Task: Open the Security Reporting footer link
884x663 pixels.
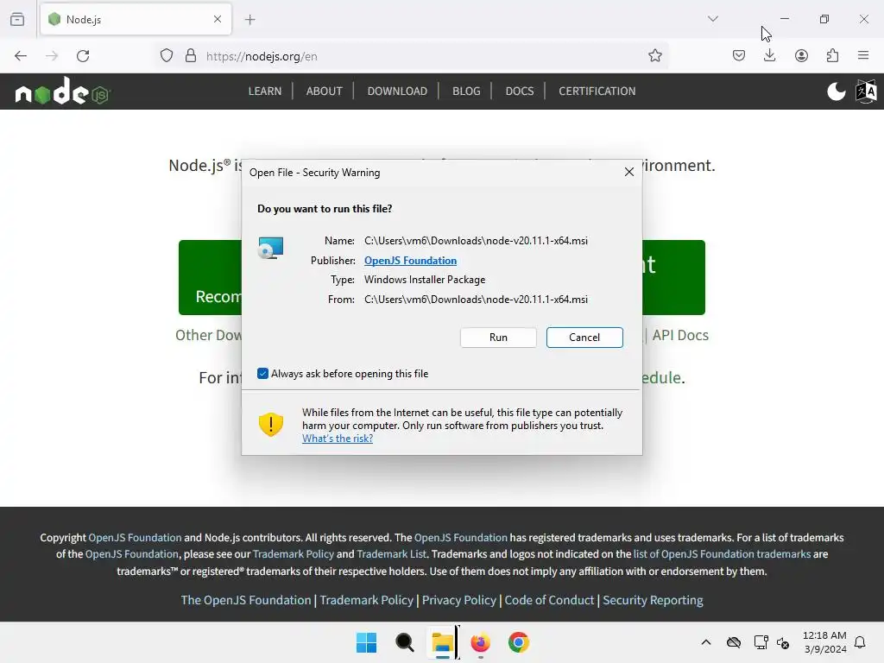Action: pyautogui.click(x=653, y=601)
